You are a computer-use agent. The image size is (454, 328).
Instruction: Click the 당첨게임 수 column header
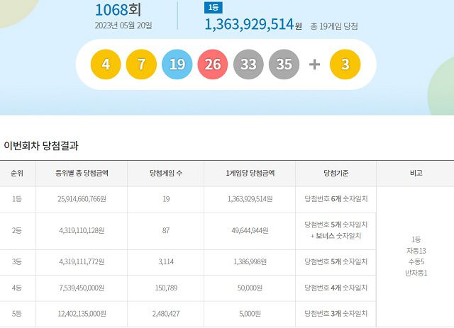click(166, 173)
